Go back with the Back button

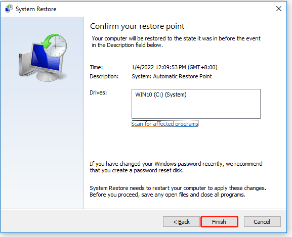[181, 221]
